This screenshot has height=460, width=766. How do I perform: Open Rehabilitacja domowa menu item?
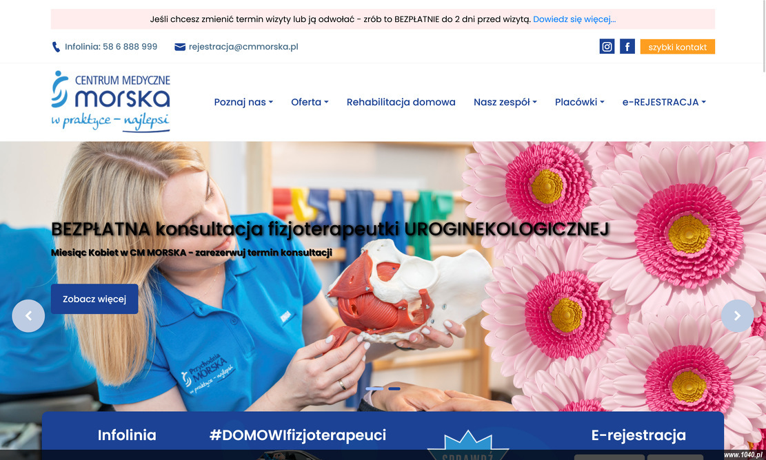point(401,102)
